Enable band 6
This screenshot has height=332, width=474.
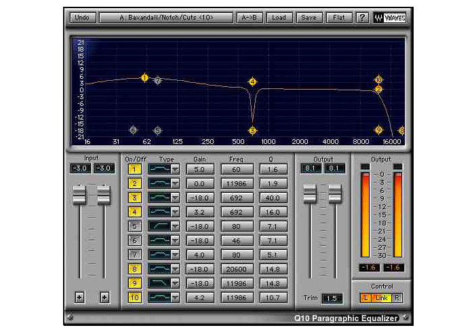134,240
